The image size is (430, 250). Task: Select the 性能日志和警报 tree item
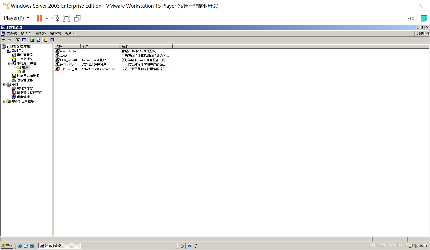click(28, 76)
